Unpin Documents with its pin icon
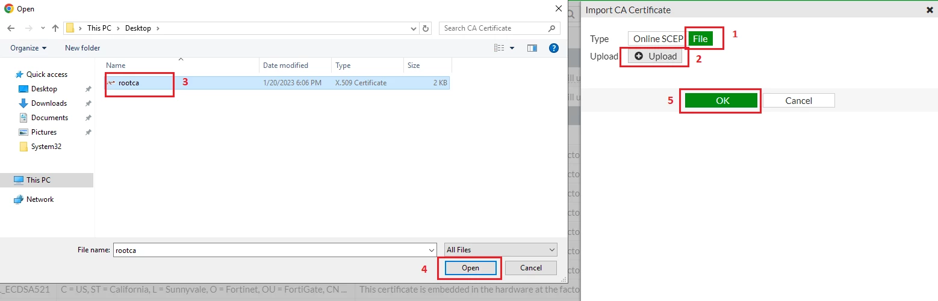The height and width of the screenshot is (301, 938). (x=89, y=118)
